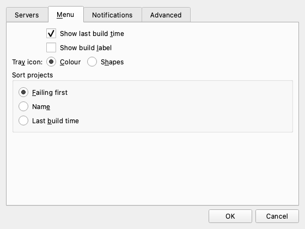
Task: Open the Notifications tab
Action: coord(112,15)
